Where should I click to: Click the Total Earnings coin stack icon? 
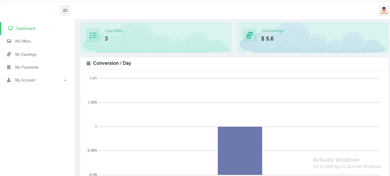click(249, 35)
